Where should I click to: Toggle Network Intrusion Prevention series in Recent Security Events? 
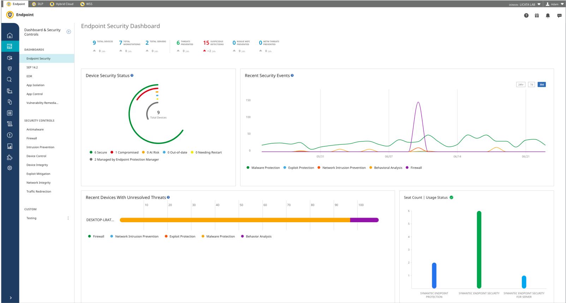pyautogui.click(x=341, y=168)
